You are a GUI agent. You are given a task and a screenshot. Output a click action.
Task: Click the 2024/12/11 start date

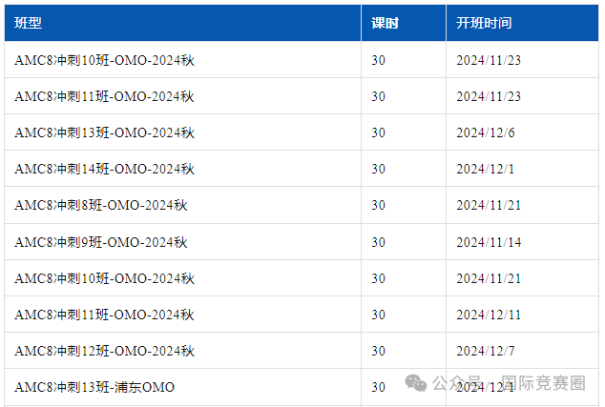coord(489,315)
